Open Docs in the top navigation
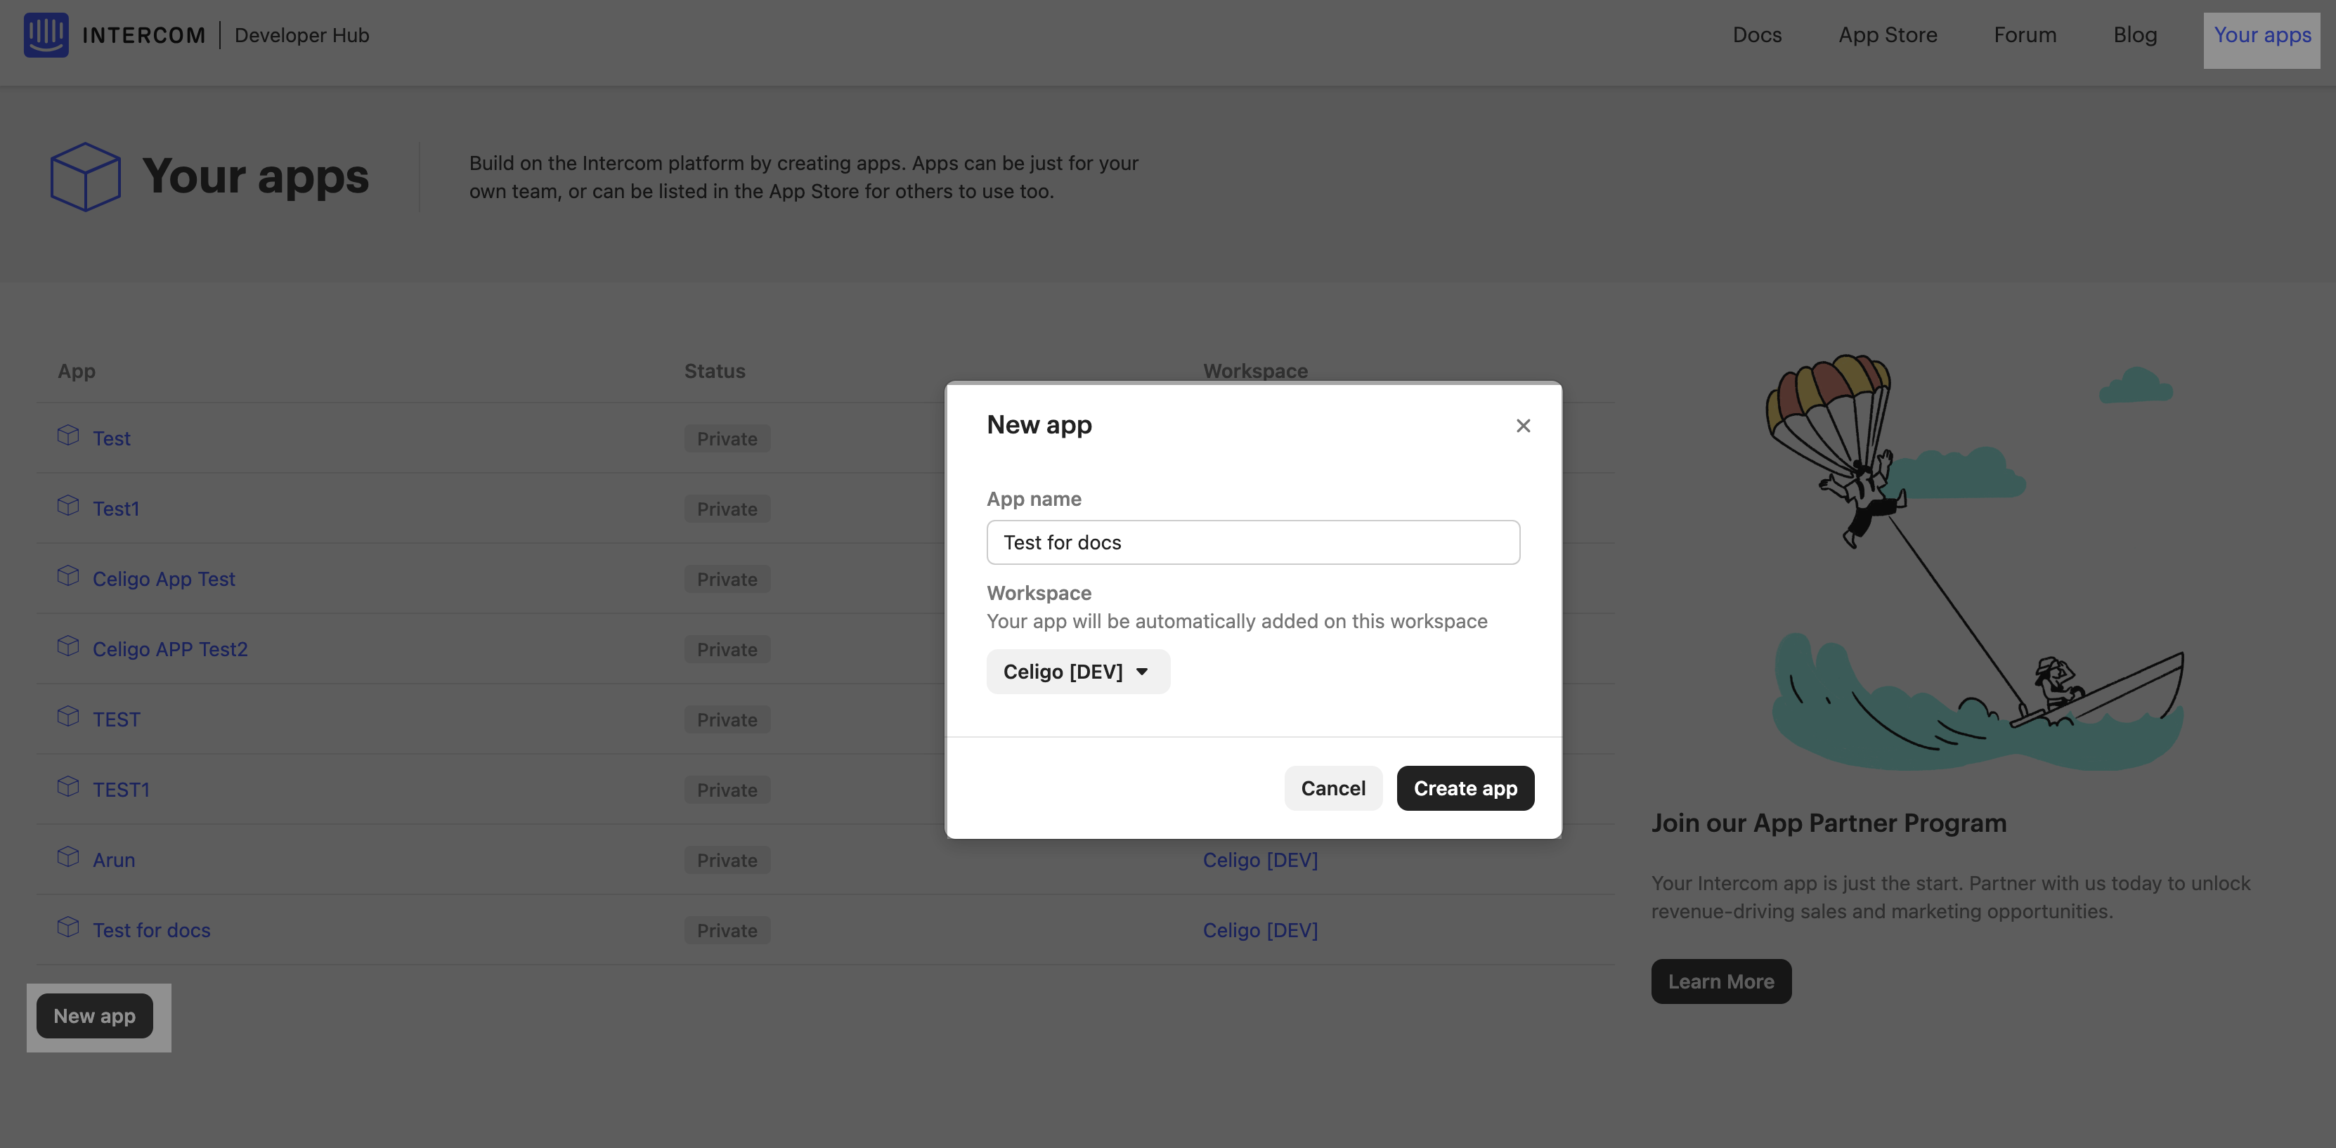The width and height of the screenshot is (2336, 1148). pos(1756,34)
